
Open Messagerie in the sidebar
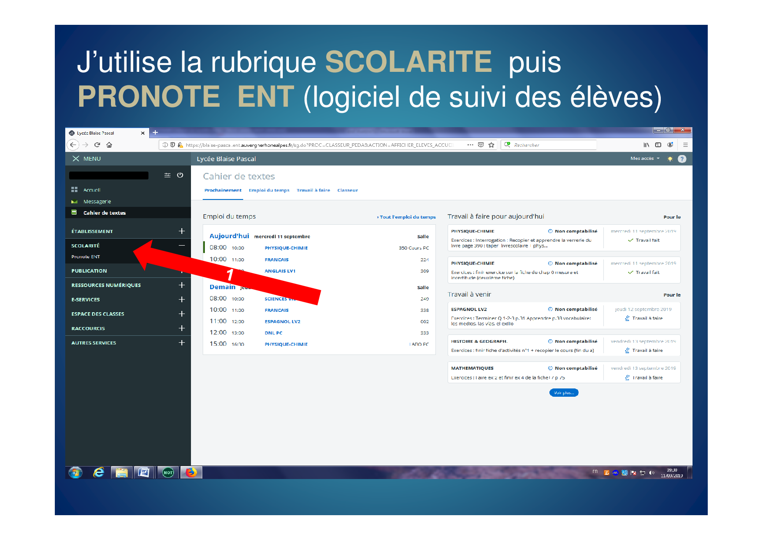click(97, 202)
